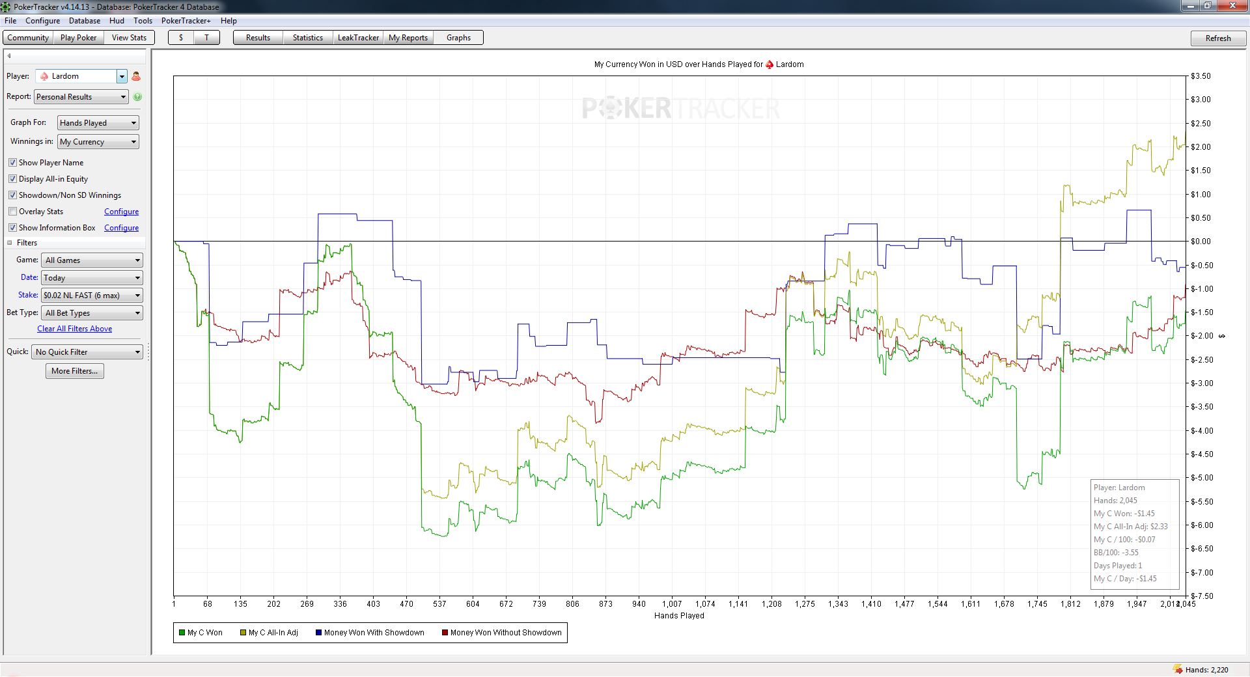Open the Date filter dropdown set to Today
Image resolution: width=1250 pixels, height=677 pixels.
coord(92,278)
